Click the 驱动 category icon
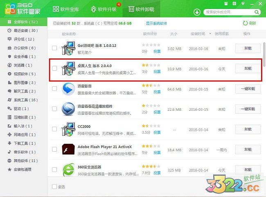 [9, 108]
